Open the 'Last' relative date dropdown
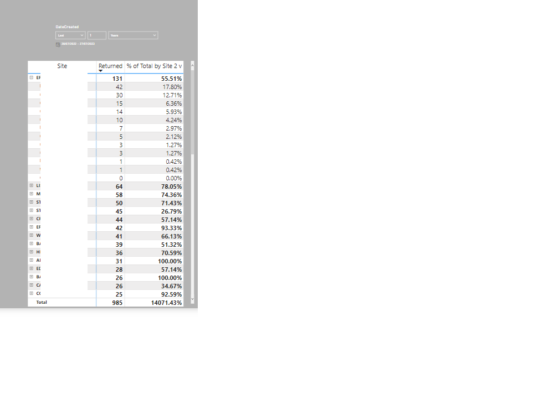Screen dimensions: 554x415 click(x=70, y=35)
